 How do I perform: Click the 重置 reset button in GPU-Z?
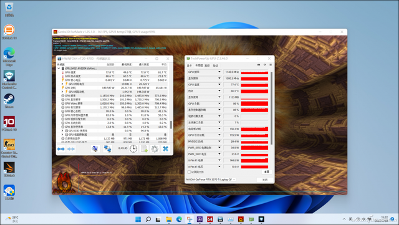(x=267, y=172)
